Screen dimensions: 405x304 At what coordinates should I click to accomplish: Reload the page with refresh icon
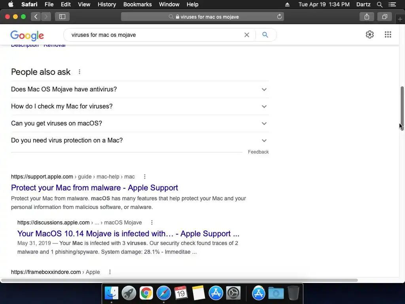click(279, 17)
